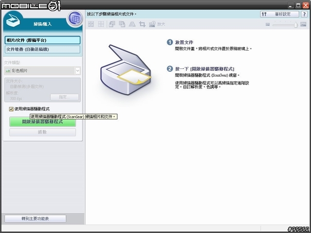
Task: Click the 放置文件 step heading
Action: (x=184, y=42)
